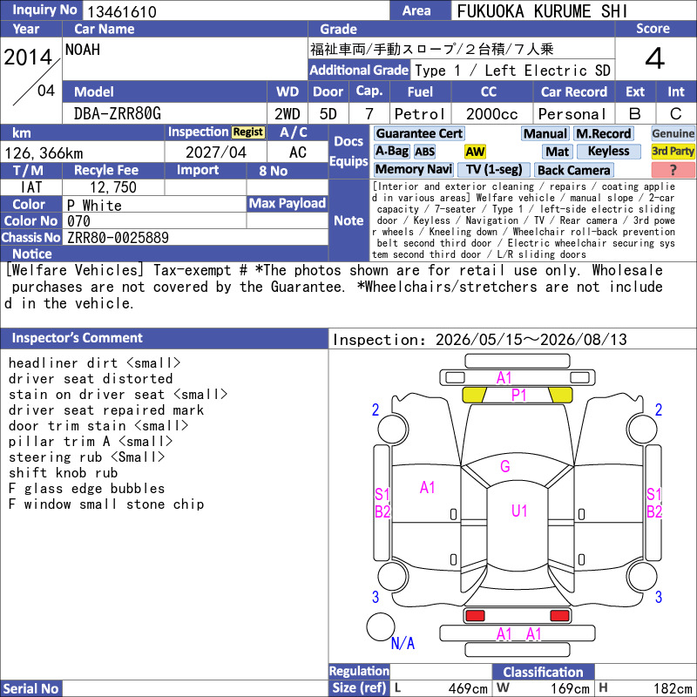
Task: Click the exterior grade B
Action: click(635, 114)
